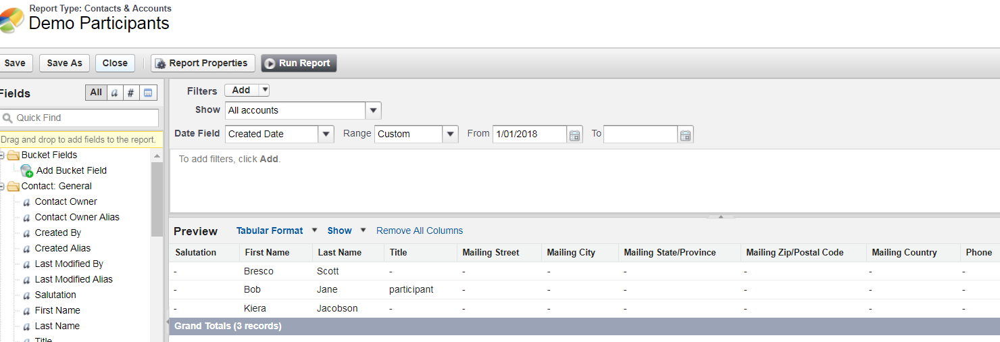
Task: Click the Salutation column header
Action: 204,253
